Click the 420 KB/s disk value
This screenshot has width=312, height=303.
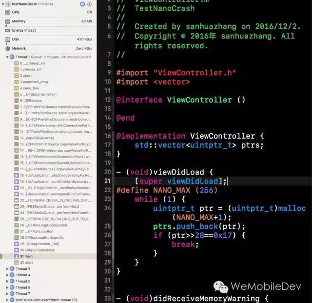84,39
